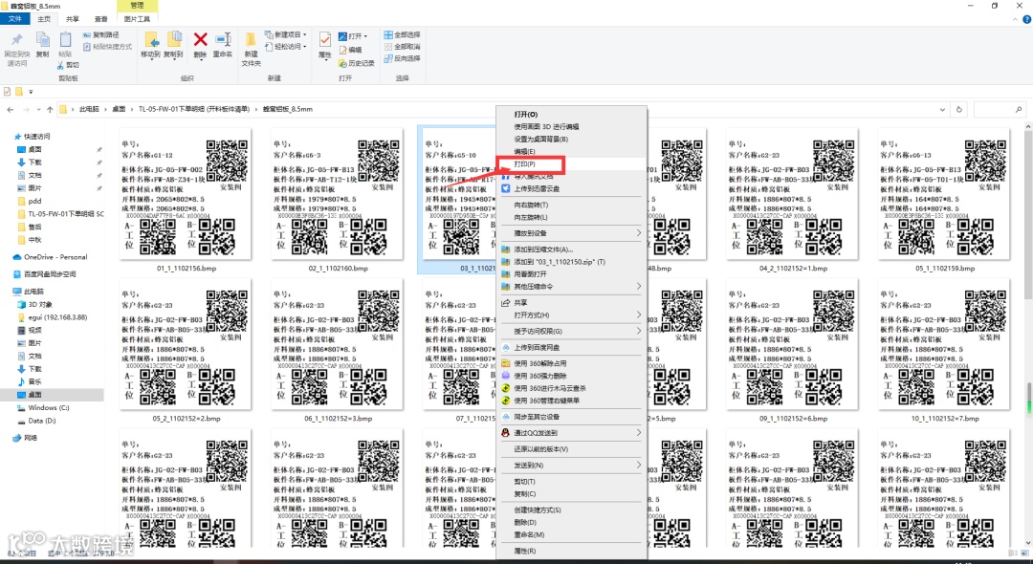Select 网络 in navigation pane
The height and width of the screenshot is (564, 1033).
[x=31, y=438]
